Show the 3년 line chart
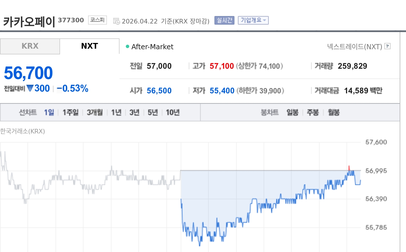The height and width of the screenshot is (252, 406). [x=134, y=112]
